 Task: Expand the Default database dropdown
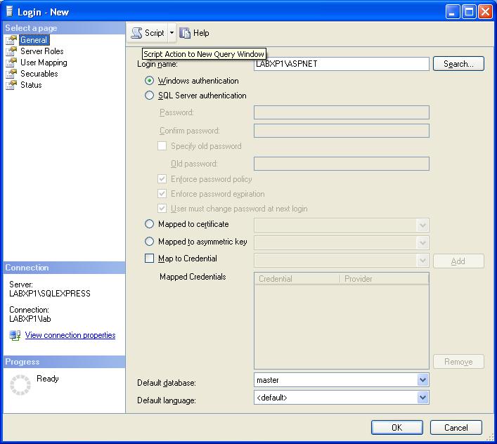(x=422, y=380)
